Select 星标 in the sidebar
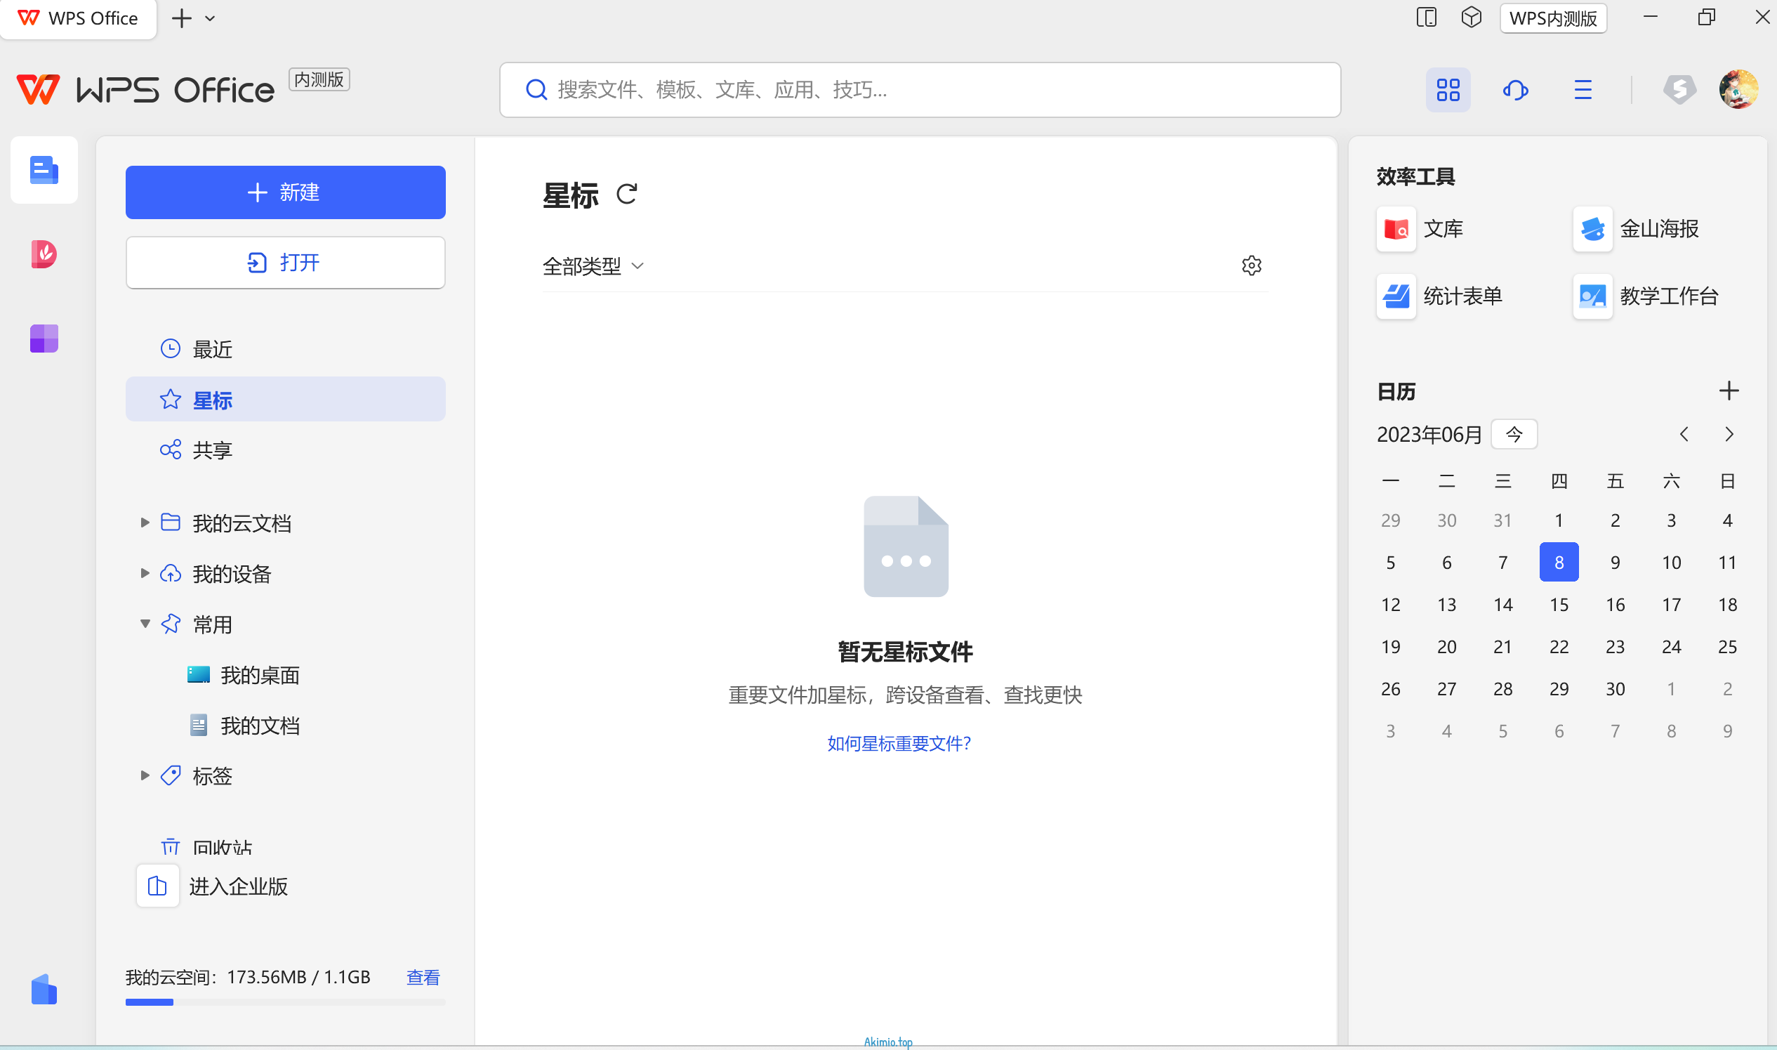 pyautogui.click(x=285, y=400)
